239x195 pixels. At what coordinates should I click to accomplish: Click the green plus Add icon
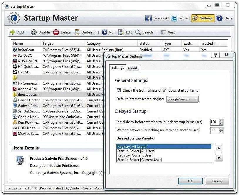pyautogui.click(x=13, y=32)
